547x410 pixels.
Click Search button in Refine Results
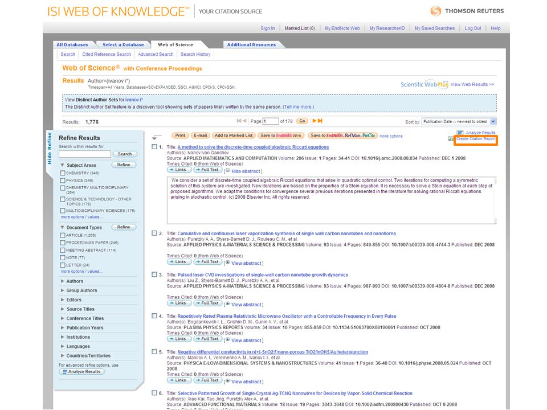pos(125,154)
